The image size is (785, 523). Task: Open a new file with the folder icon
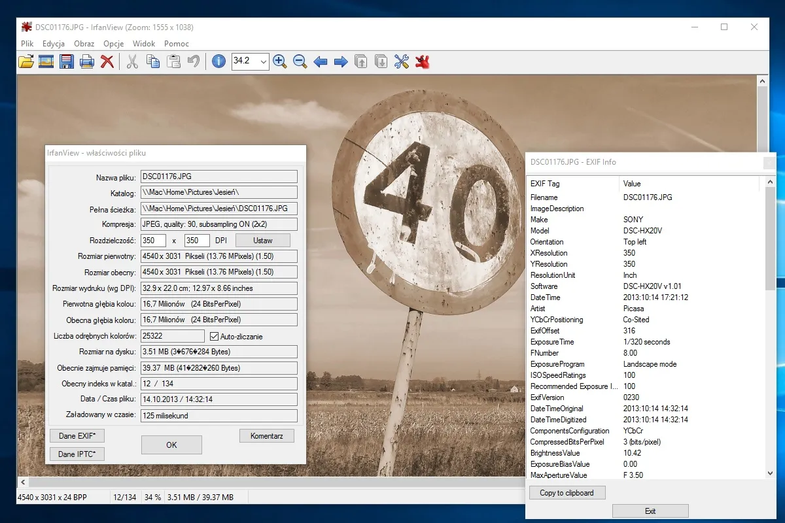click(x=27, y=61)
